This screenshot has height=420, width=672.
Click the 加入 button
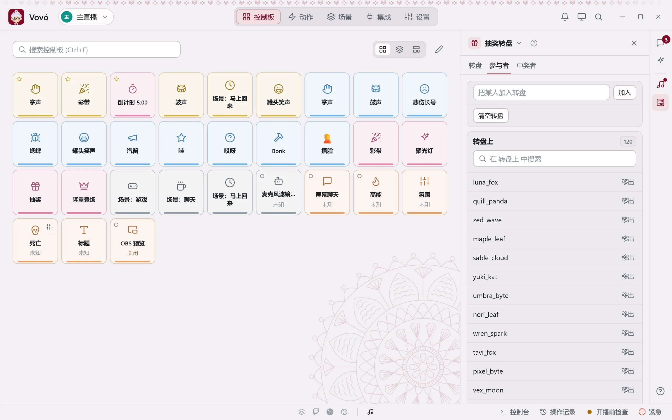(624, 92)
